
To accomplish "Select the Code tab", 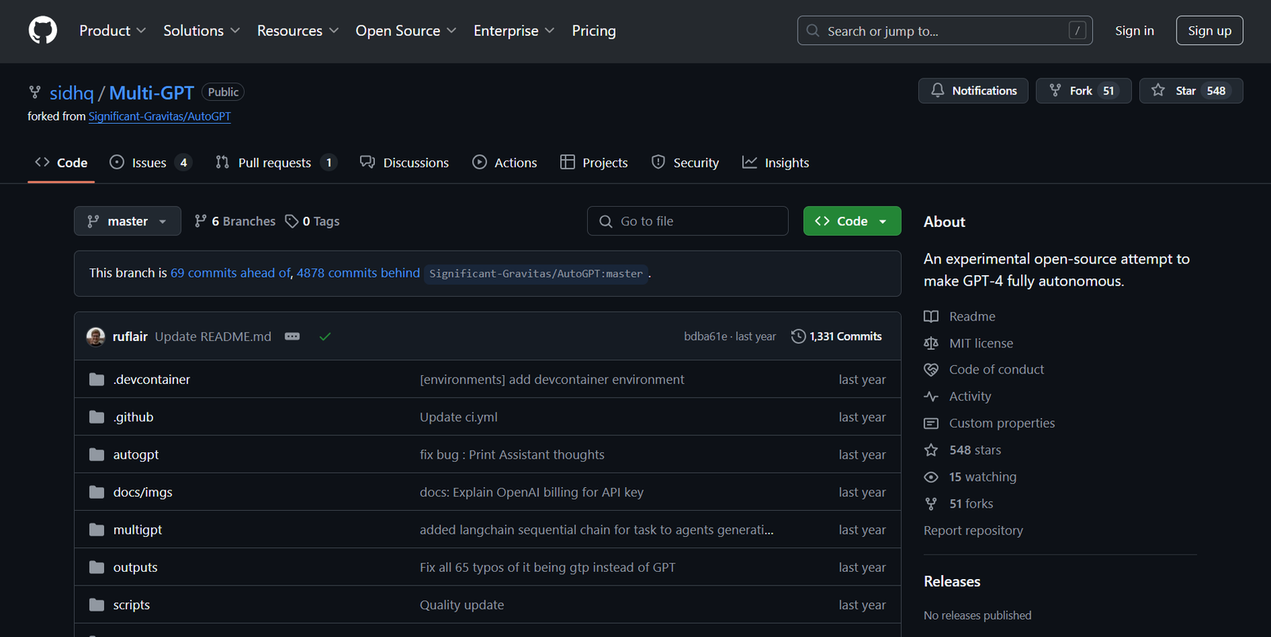I will tap(61, 163).
